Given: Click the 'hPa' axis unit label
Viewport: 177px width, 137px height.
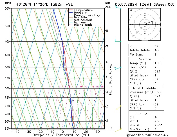Looking at the screenshot, I should 8,3.
